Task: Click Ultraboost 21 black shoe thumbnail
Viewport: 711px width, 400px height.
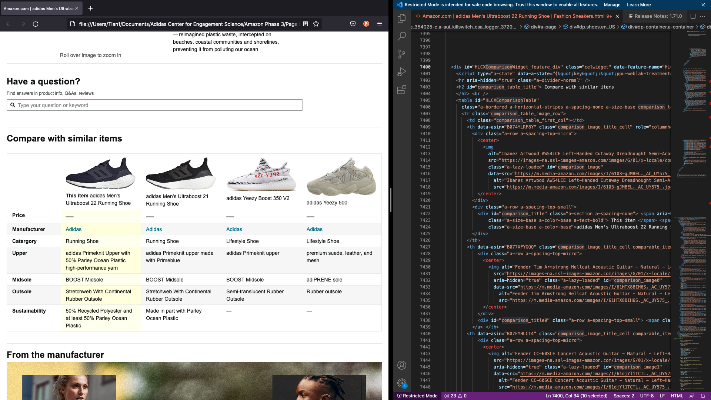Action: pyautogui.click(x=181, y=173)
